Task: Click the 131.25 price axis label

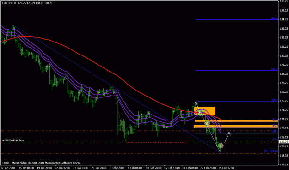Action: pyautogui.click(x=284, y=47)
